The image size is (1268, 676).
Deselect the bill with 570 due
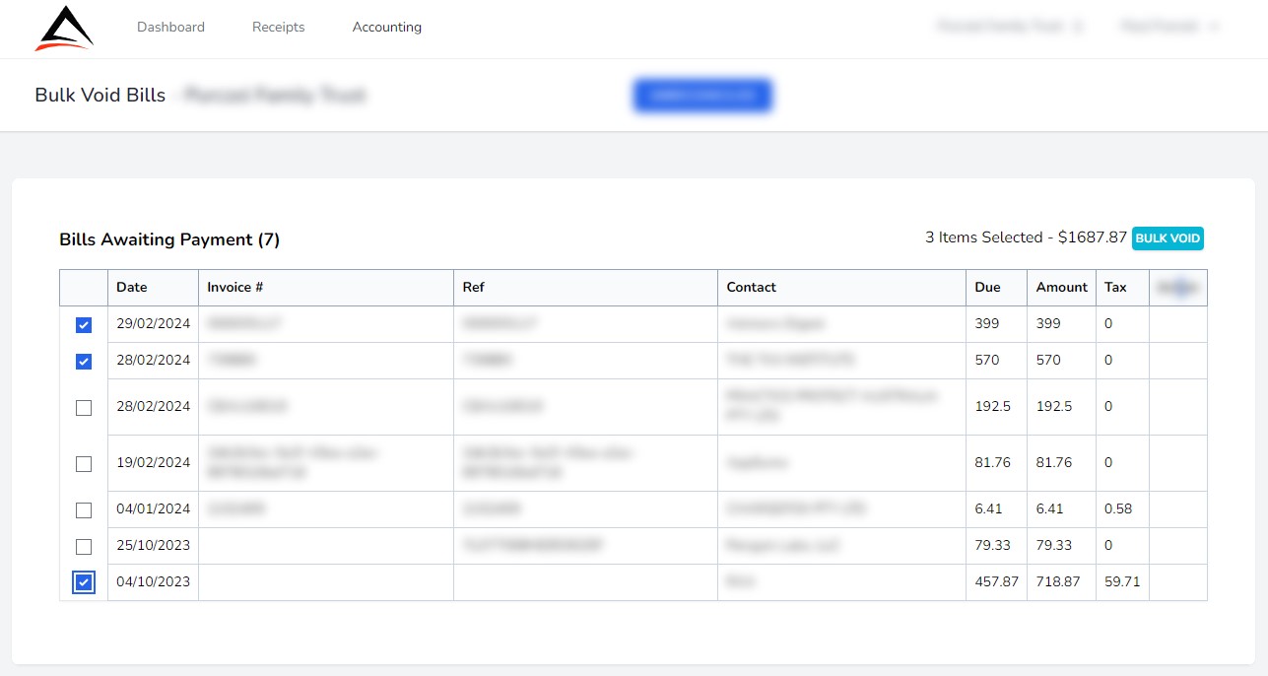[84, 362]
